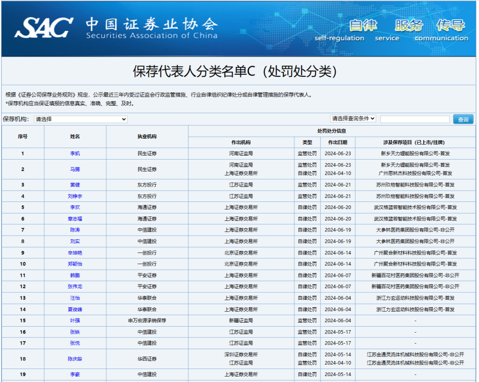Click 北京证券交易所 cell in row 10
Viewport: 479px width, 382px height.
click(x=241, y=264)
